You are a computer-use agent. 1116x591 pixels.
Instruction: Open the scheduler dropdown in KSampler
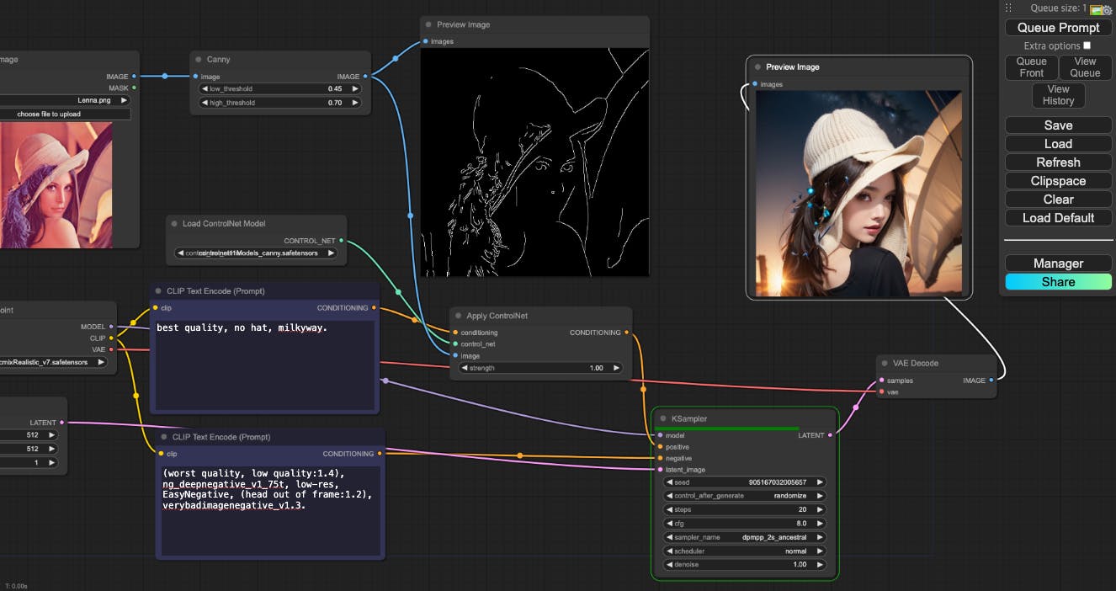coord(744,551)
